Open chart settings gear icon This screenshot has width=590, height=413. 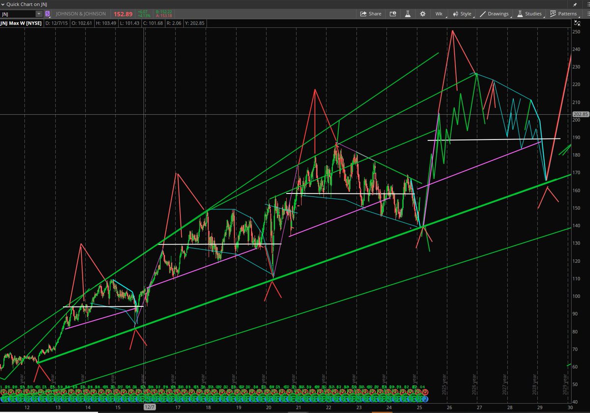[x=422, y=14]
